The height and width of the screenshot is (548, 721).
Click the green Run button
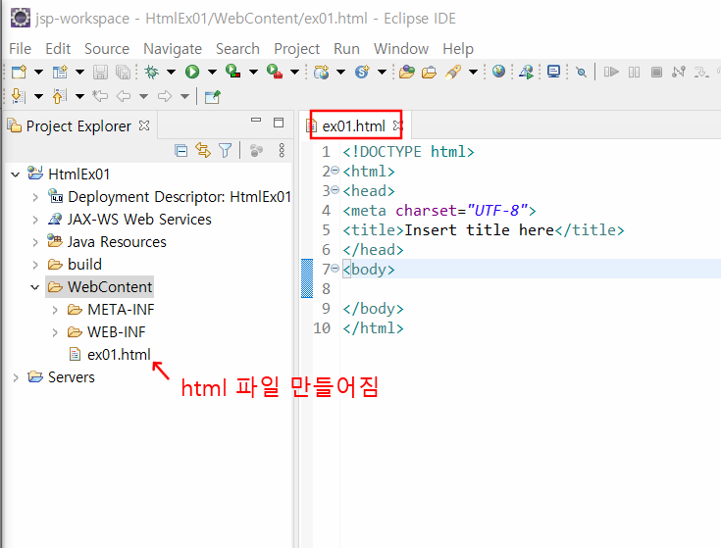pos(192,72)
